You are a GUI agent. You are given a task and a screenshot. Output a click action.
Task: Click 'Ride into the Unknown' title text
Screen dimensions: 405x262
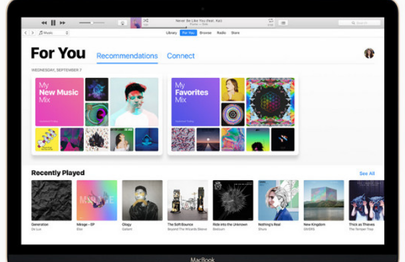(230, 224)
